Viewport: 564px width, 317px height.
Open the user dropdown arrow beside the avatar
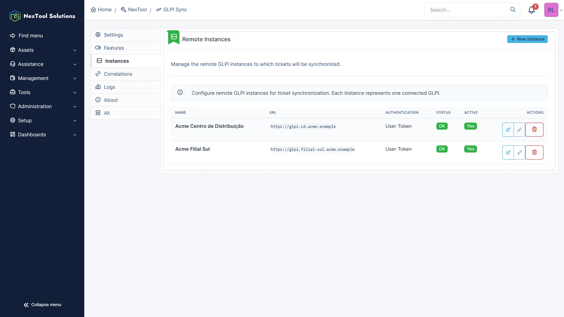click(561, 10)
